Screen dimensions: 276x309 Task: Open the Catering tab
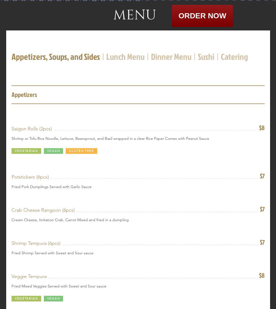pyautogui.click(x=234, y=57)
